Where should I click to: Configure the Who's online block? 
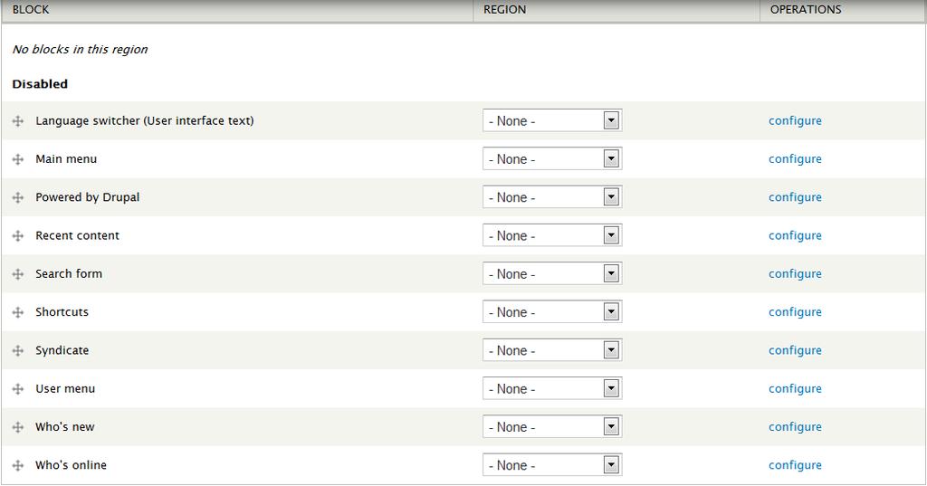coord(795,465)
